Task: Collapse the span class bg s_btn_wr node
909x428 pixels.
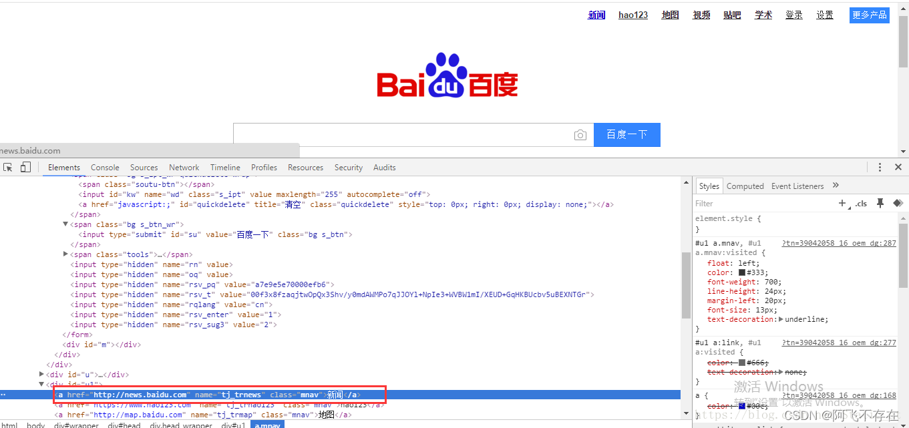Action: (65, 224)
